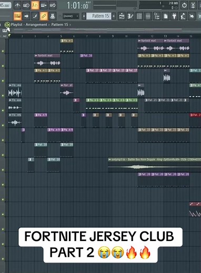Click Playlist - Arrangement breadcrumb
Viewport: 201px width, 273px height.
pyautogui.click(x=29, y=25)
